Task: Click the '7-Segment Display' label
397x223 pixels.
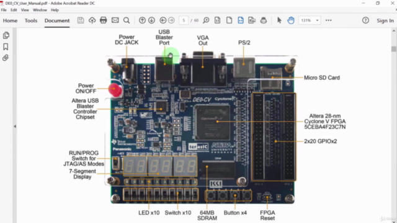Action: [83, 174]
